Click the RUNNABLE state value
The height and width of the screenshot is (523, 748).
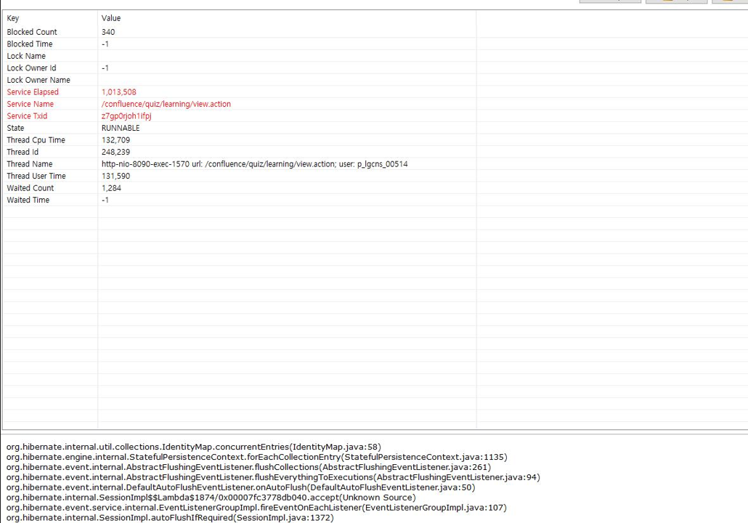(121, 128)
